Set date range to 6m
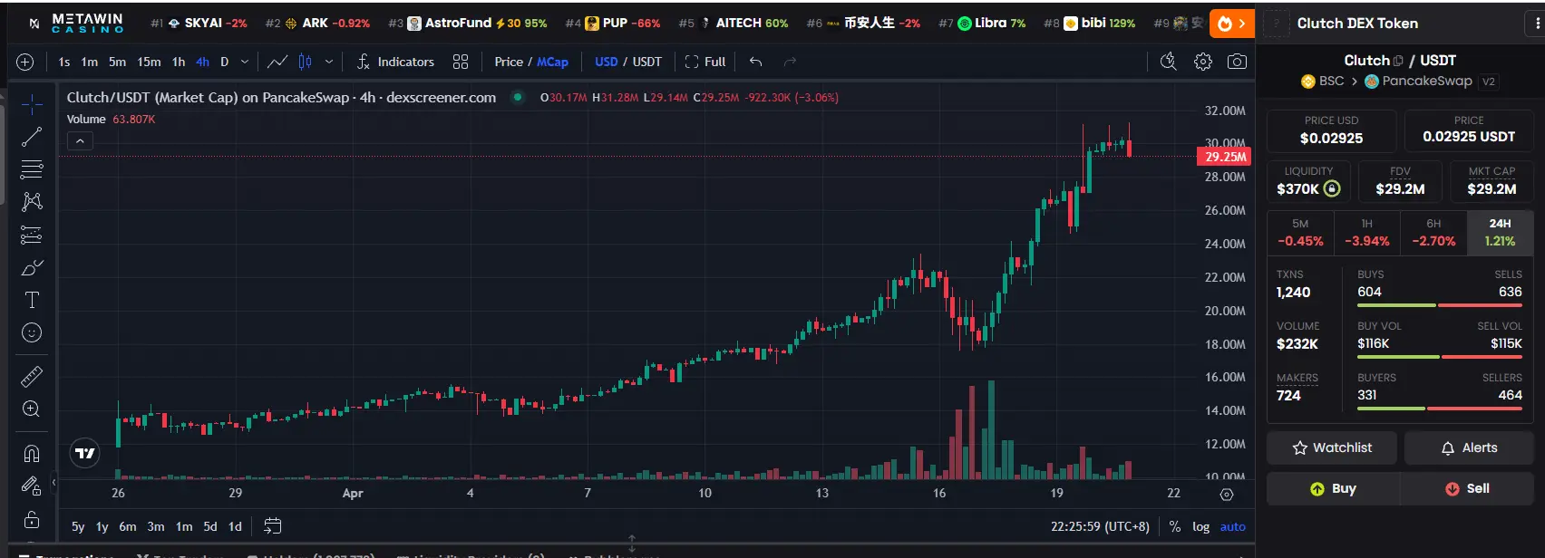This screenshot has height=558, width=1545. coord(128,526)
